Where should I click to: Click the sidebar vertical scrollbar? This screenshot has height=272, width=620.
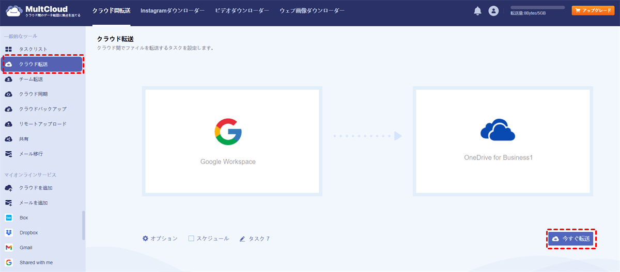point(84,226)
